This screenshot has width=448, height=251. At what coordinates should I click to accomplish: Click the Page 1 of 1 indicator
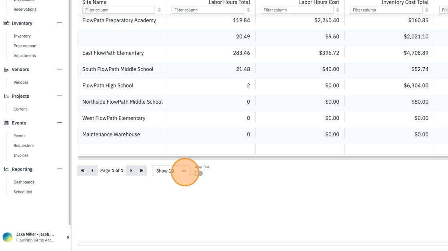tap(112, 171)
